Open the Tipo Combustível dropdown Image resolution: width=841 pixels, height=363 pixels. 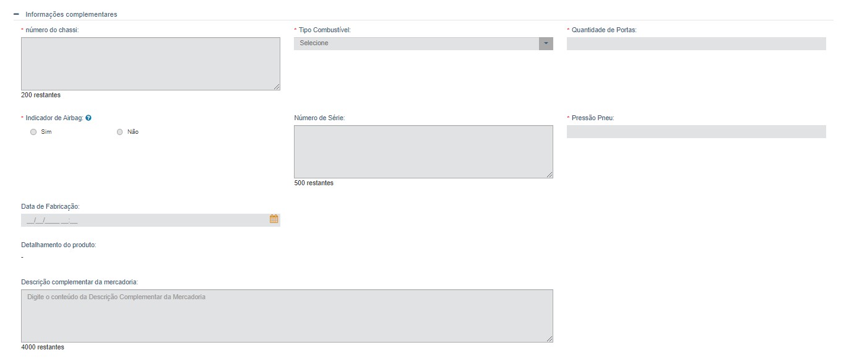click(545, 43)
